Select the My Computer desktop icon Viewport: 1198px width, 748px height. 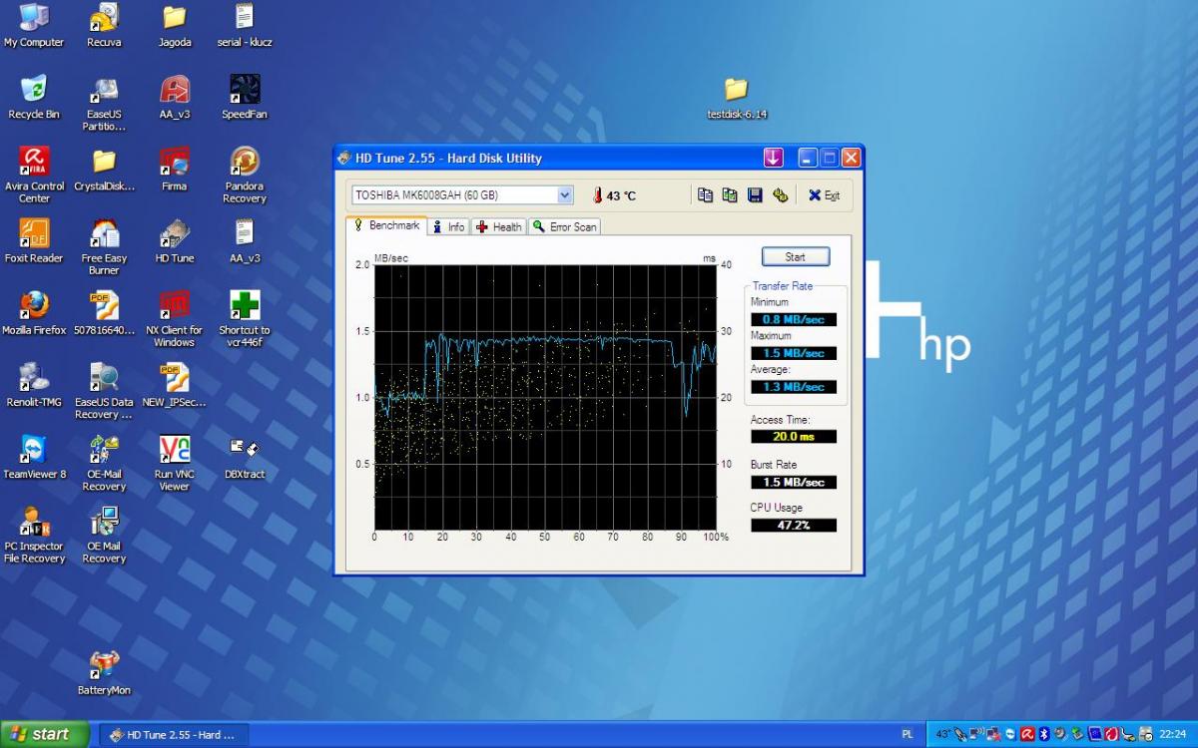point(34,26)
